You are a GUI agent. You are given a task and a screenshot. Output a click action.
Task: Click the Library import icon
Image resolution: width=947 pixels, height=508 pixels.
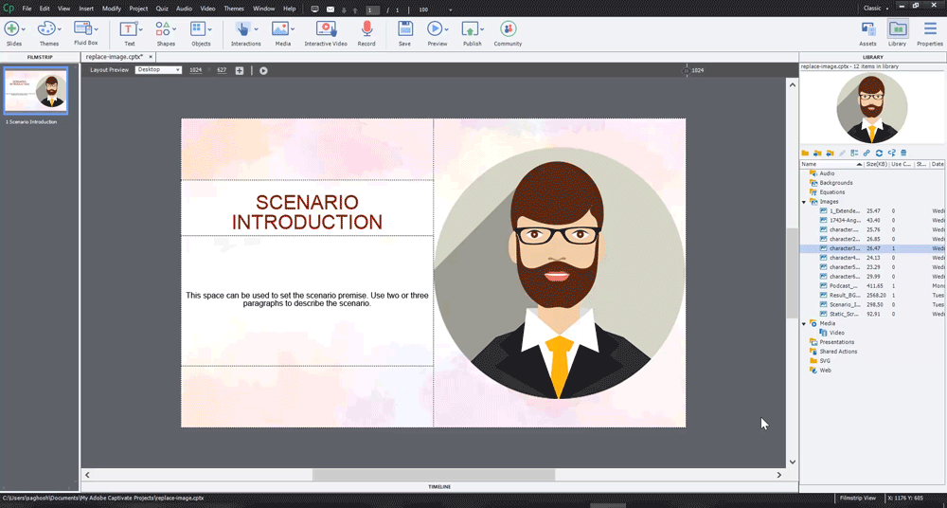(817, 153)
